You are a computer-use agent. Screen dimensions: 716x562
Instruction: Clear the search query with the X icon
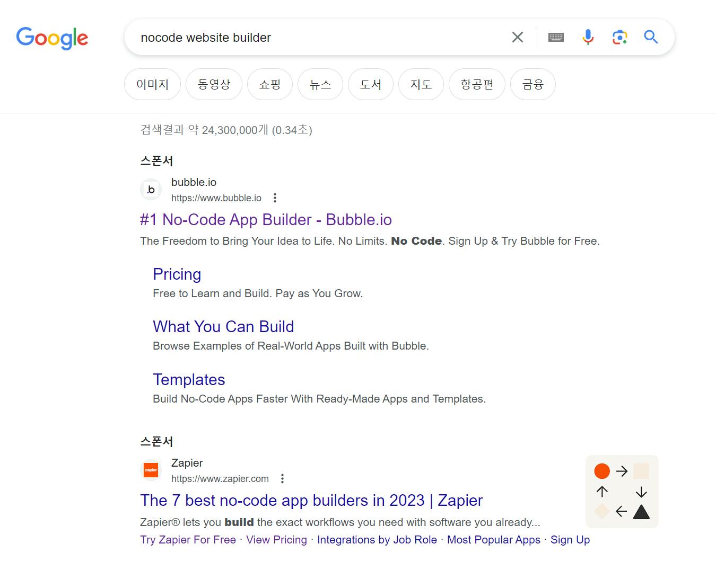[518, 37]
